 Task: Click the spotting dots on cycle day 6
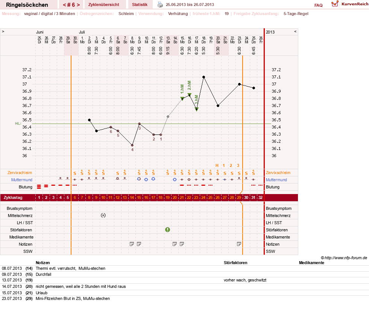75,185
